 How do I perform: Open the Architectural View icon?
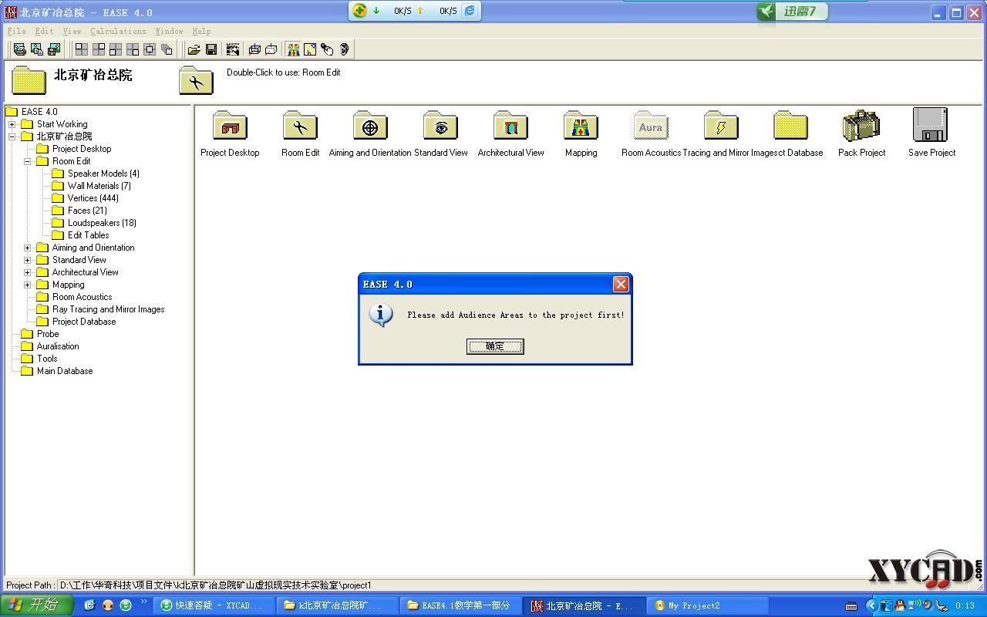(x=510, y=126)
